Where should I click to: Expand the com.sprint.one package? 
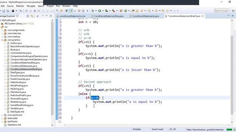click(x=2, y=115)
